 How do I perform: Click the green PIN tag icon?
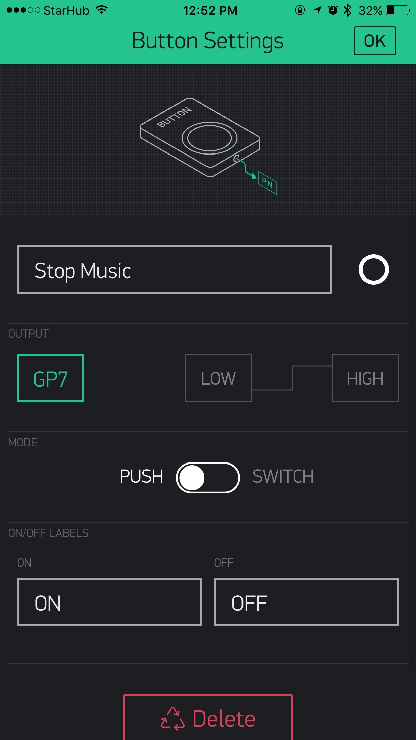tap(267, 183)
